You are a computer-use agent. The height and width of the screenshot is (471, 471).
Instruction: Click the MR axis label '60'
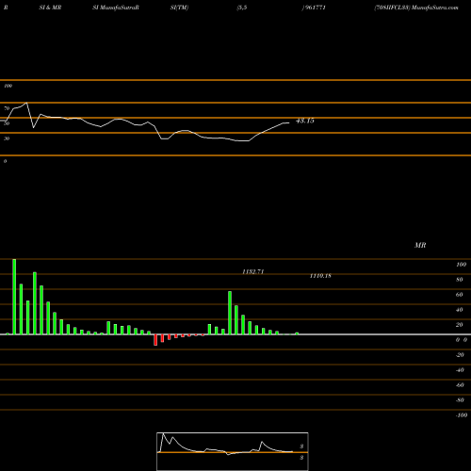(x=460, y=295)
